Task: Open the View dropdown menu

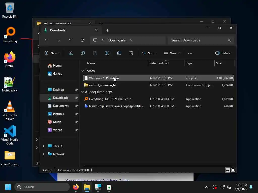Action: [x=172, y=53]
